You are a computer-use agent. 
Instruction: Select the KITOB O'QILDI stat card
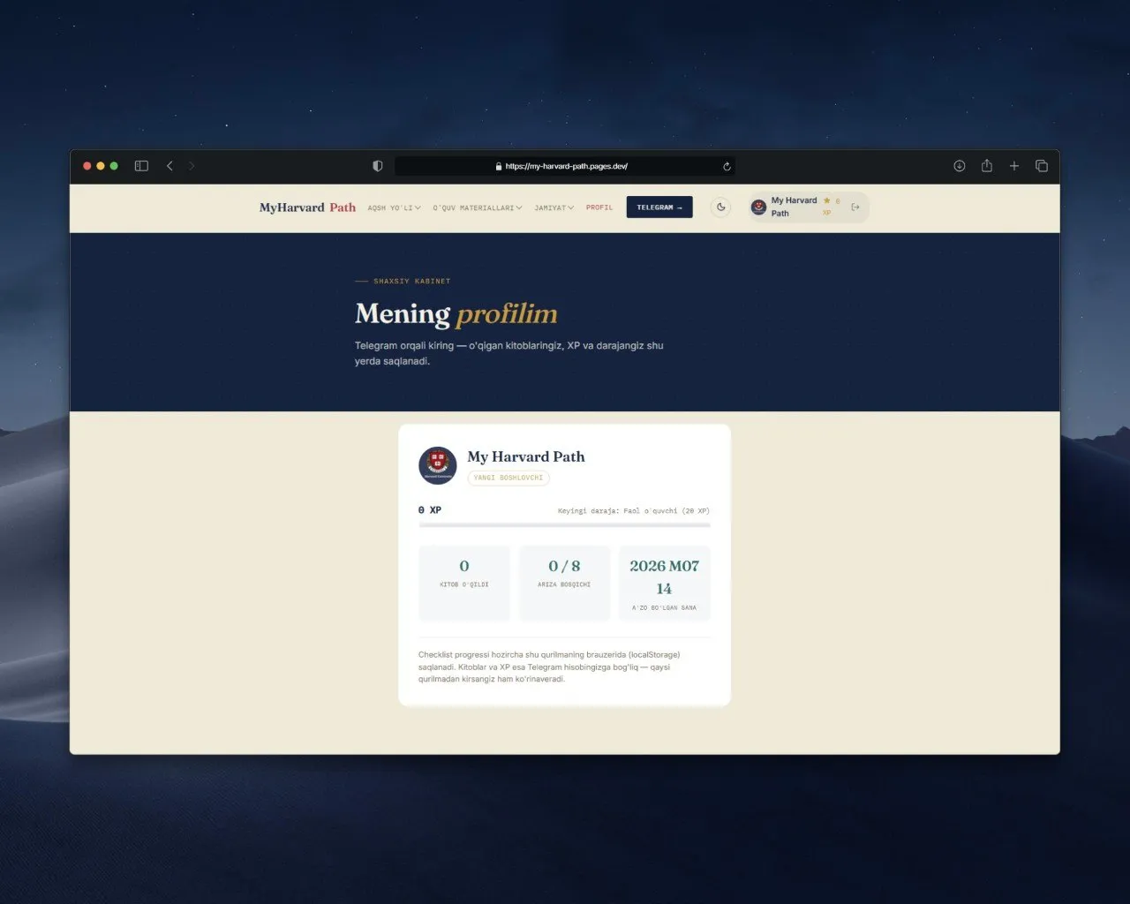coord(464,583)
